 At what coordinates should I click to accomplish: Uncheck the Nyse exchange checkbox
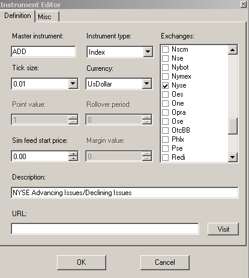click(165, 85)
